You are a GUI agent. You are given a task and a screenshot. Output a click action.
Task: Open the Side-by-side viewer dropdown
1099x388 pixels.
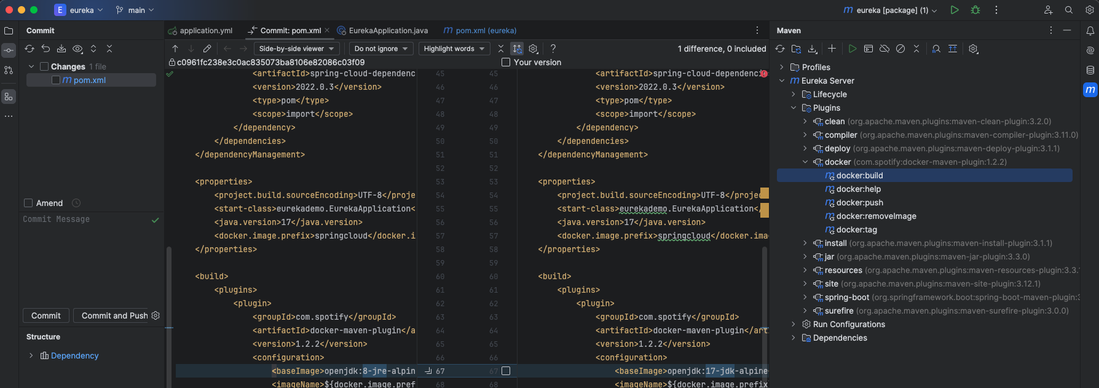coord(296,49)
